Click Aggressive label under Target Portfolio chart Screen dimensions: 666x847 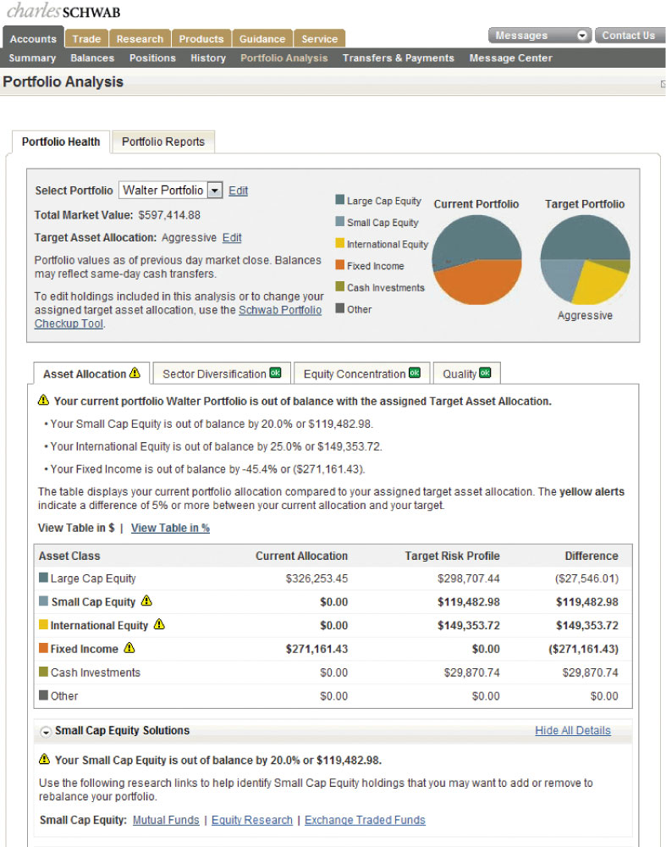[585, 315]
